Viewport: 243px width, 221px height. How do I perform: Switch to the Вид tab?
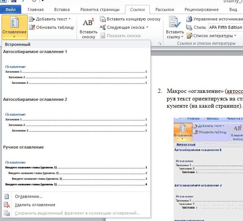click(233, 9)
